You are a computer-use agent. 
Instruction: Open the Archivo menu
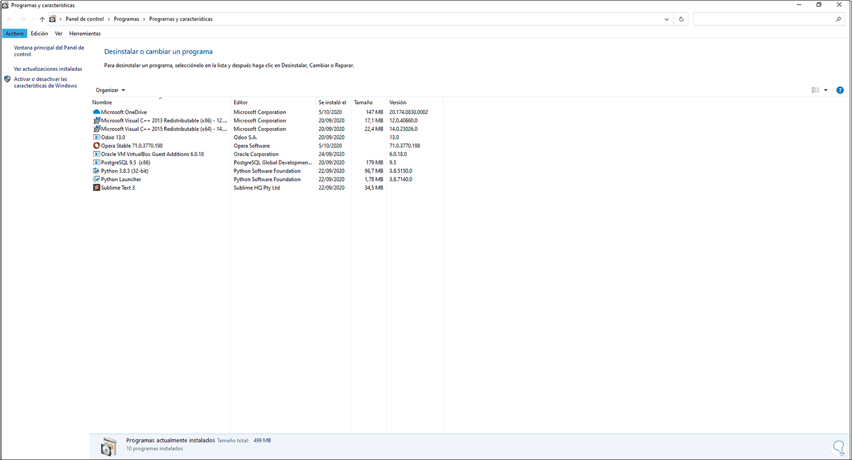(15, 33)
